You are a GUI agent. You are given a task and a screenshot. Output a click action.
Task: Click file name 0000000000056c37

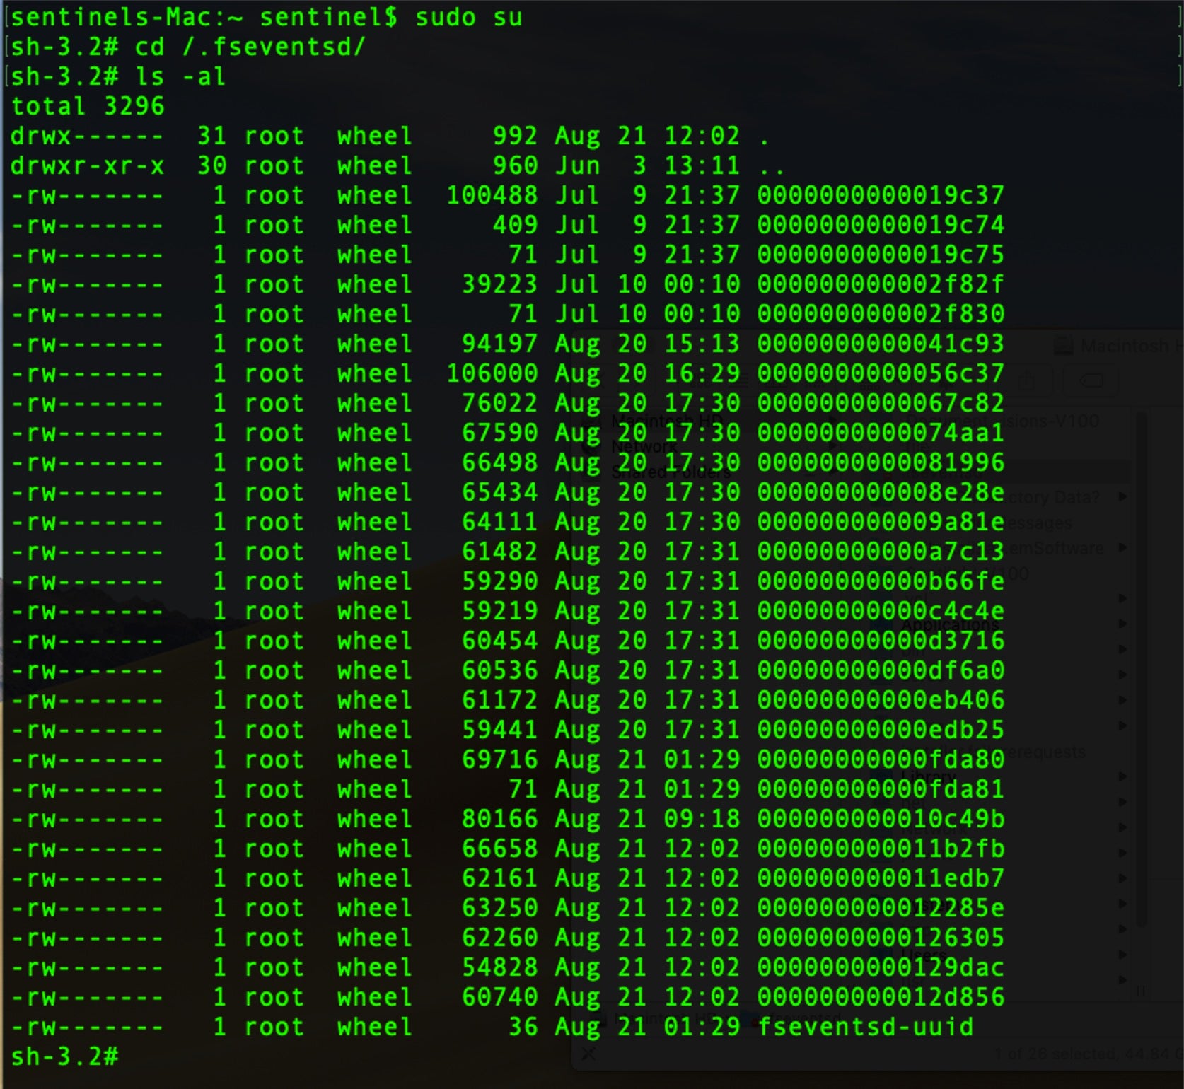(x=881, y=373)
